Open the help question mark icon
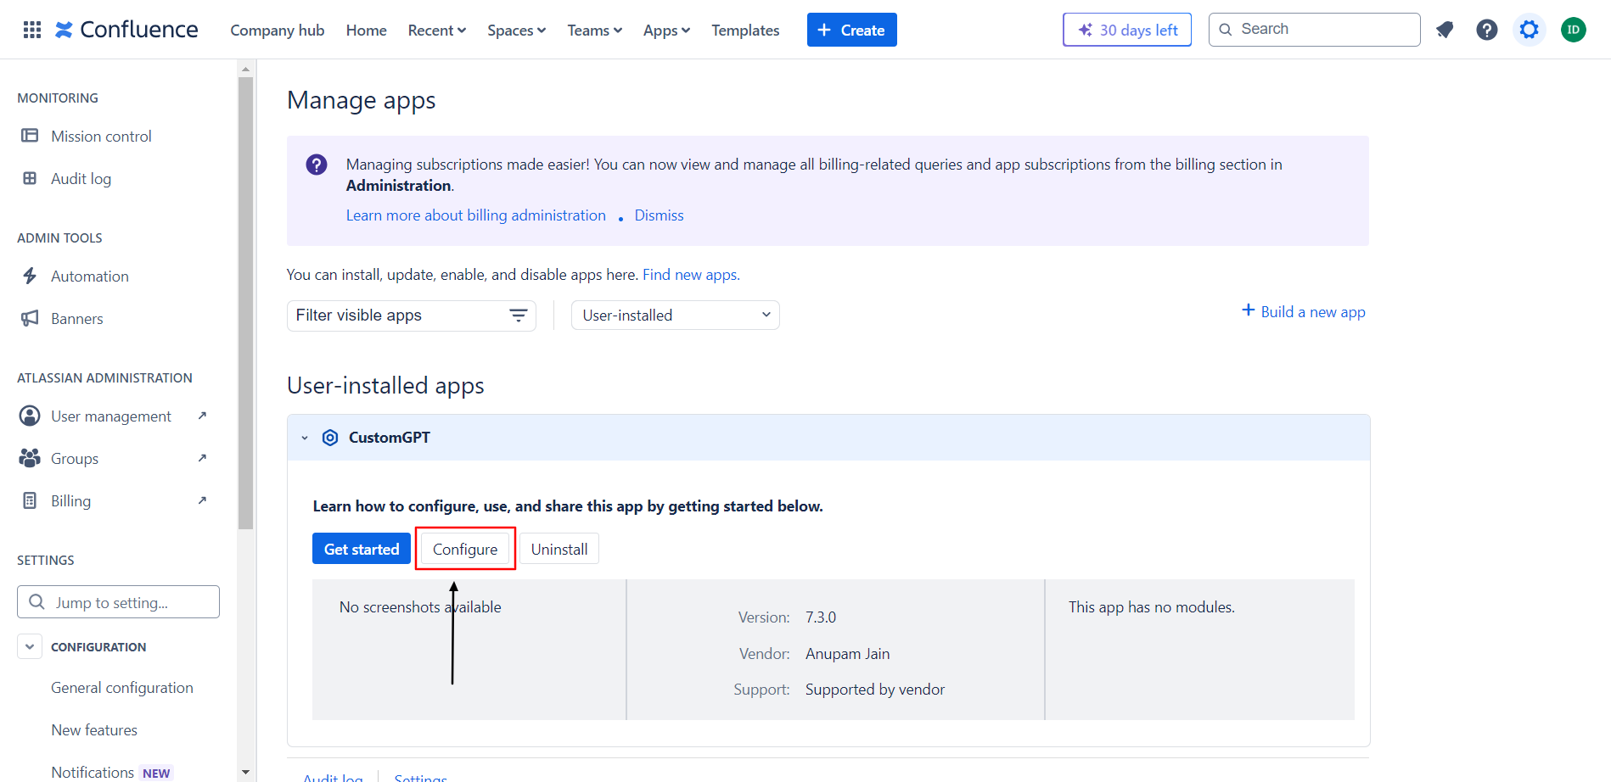This screenshot has width=1611, height=782. 1487,30
